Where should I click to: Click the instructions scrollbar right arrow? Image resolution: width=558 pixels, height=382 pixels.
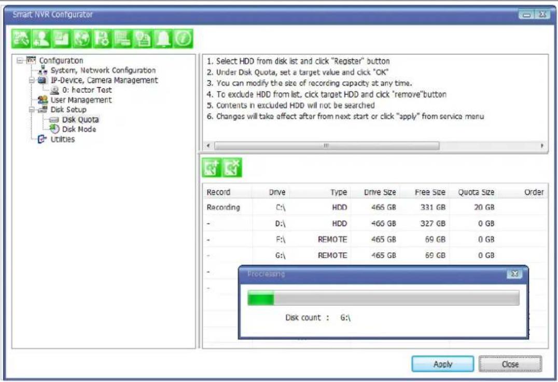(x=542, y=146)
